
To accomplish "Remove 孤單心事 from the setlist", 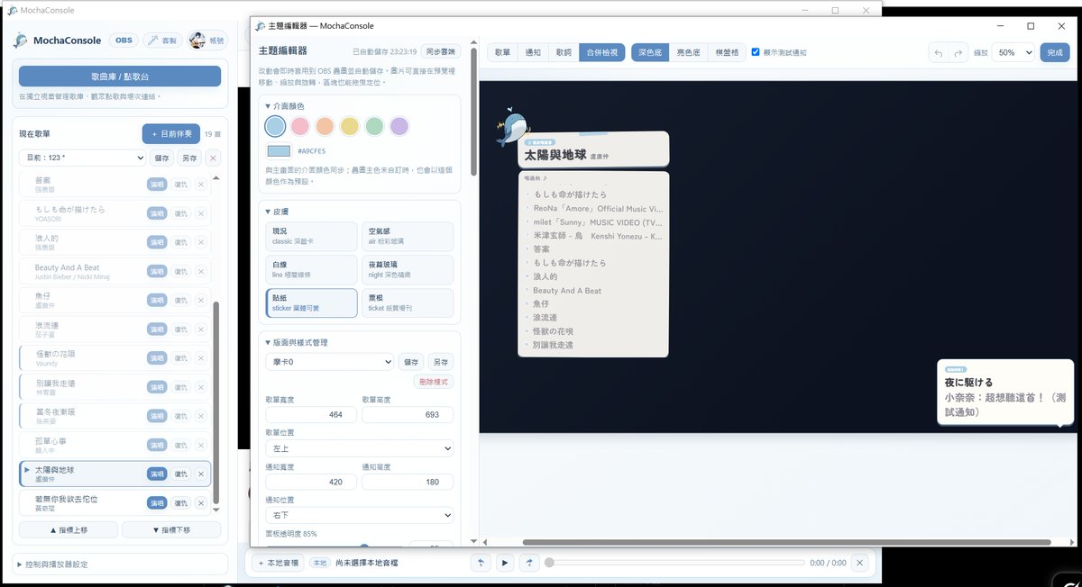I will pos(200,445).
